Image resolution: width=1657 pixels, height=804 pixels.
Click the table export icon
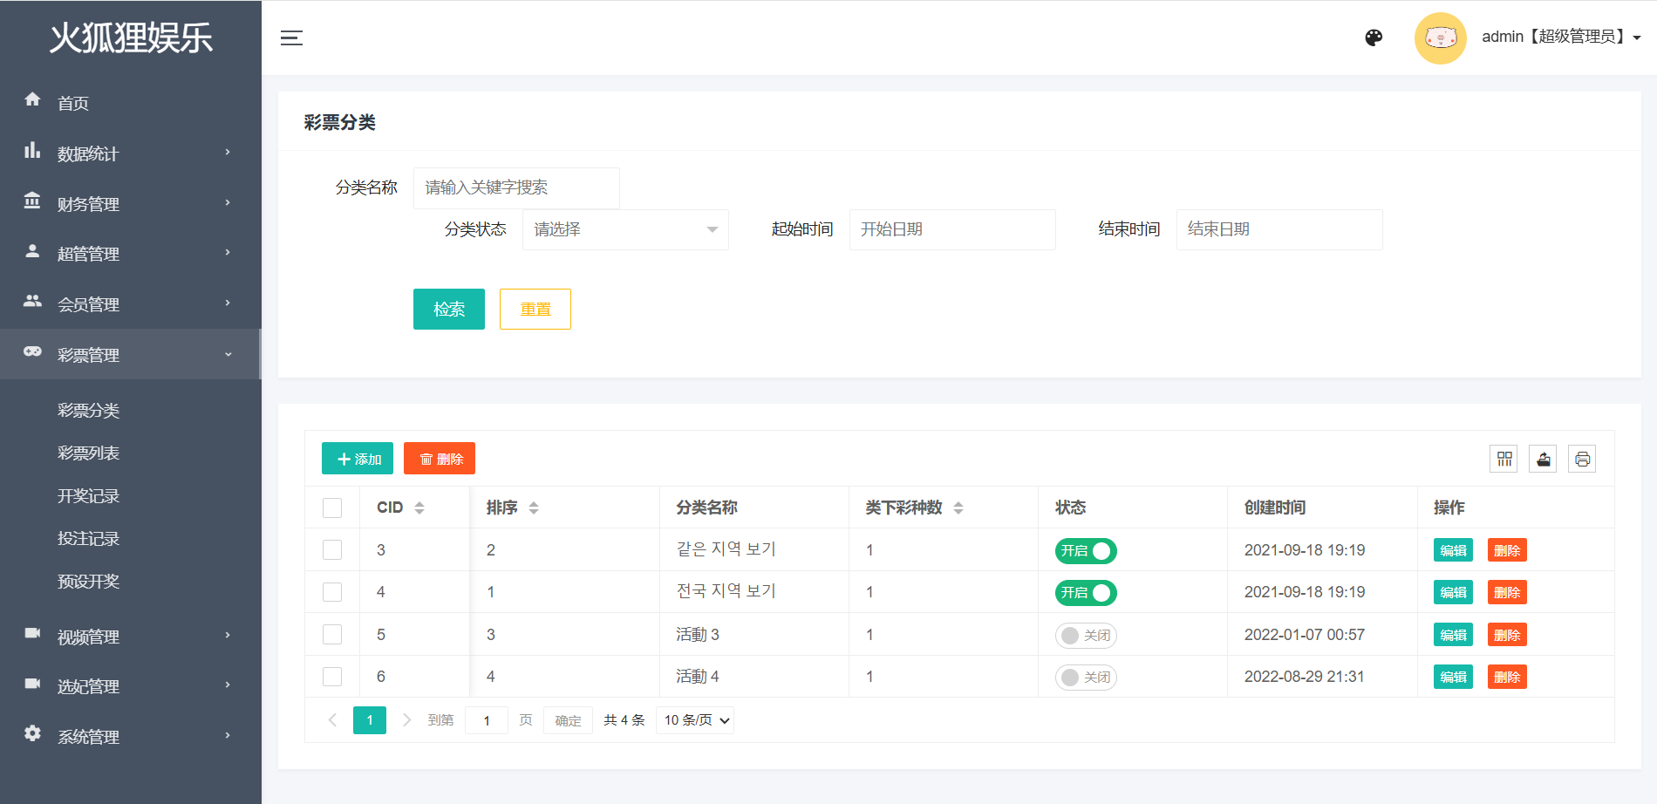point(1543,459)
